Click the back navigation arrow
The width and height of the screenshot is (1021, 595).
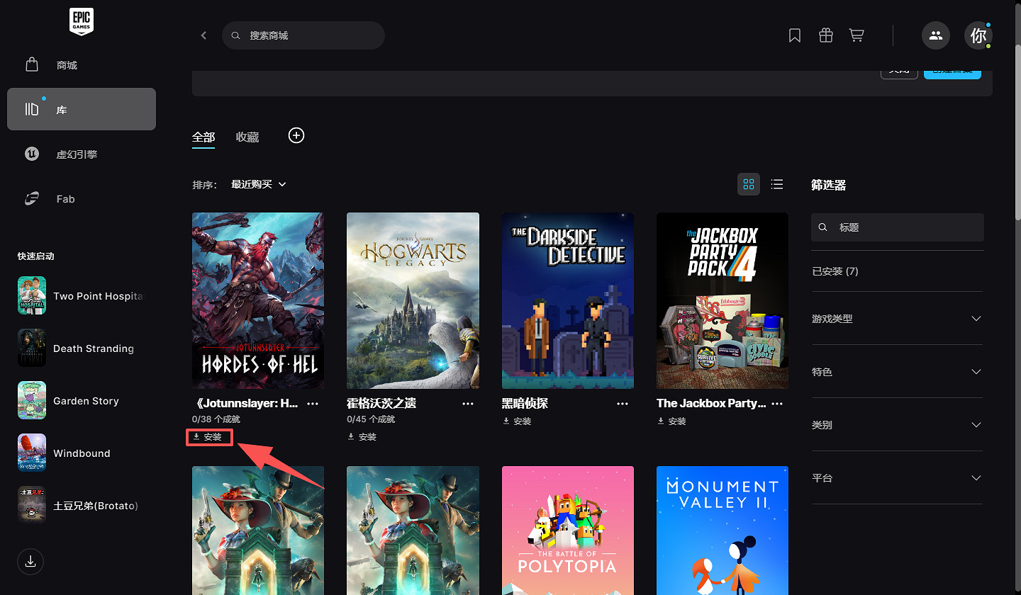pyautogui.click(x=203, y=35)
